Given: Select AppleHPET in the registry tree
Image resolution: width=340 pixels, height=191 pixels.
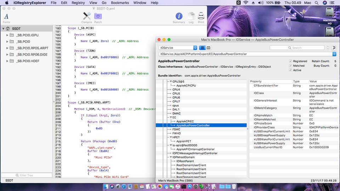Looking at the screenshot, I should [x=184, y=141].
